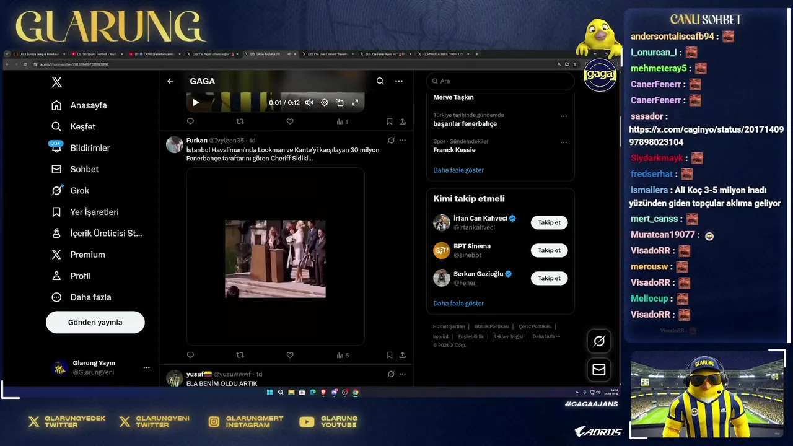Open Windows Start menu
This screenshot has height=446, width=793.
pos(270,392)
